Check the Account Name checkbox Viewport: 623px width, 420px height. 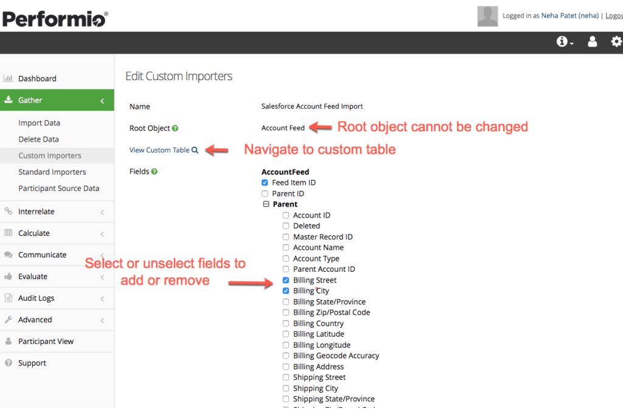pos(286,248)
